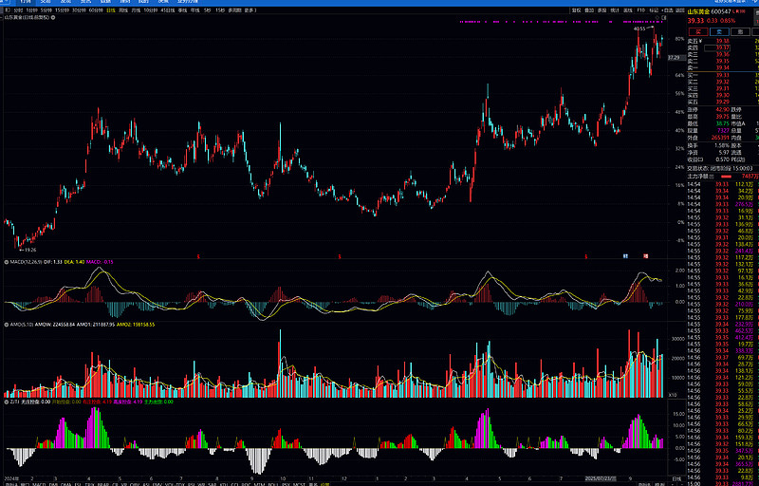Click stock name 山东黄金 in quote panel
This screenshot has width=759, height=486.
pyautogui.click(x=698, y=11)
